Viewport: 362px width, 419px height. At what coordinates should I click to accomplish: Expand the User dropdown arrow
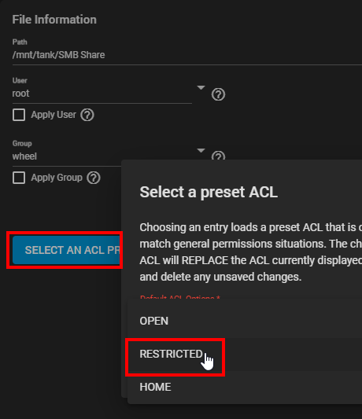(x=201, y=87)
